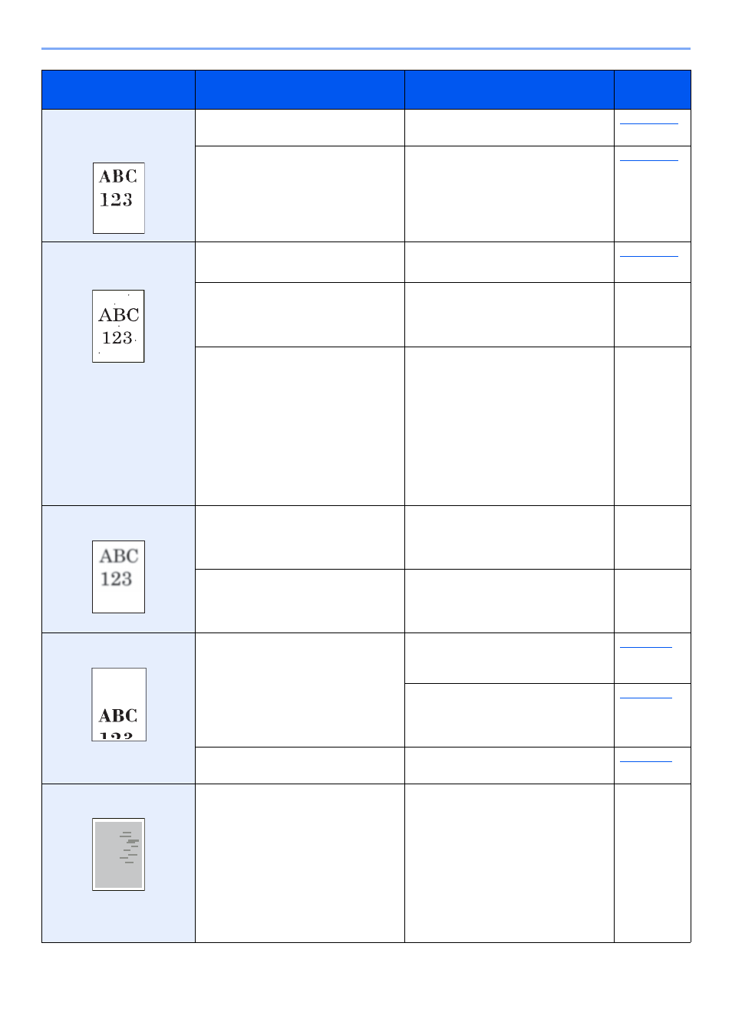Click the cut-off ABC print sample image

(x=119, y=705)
